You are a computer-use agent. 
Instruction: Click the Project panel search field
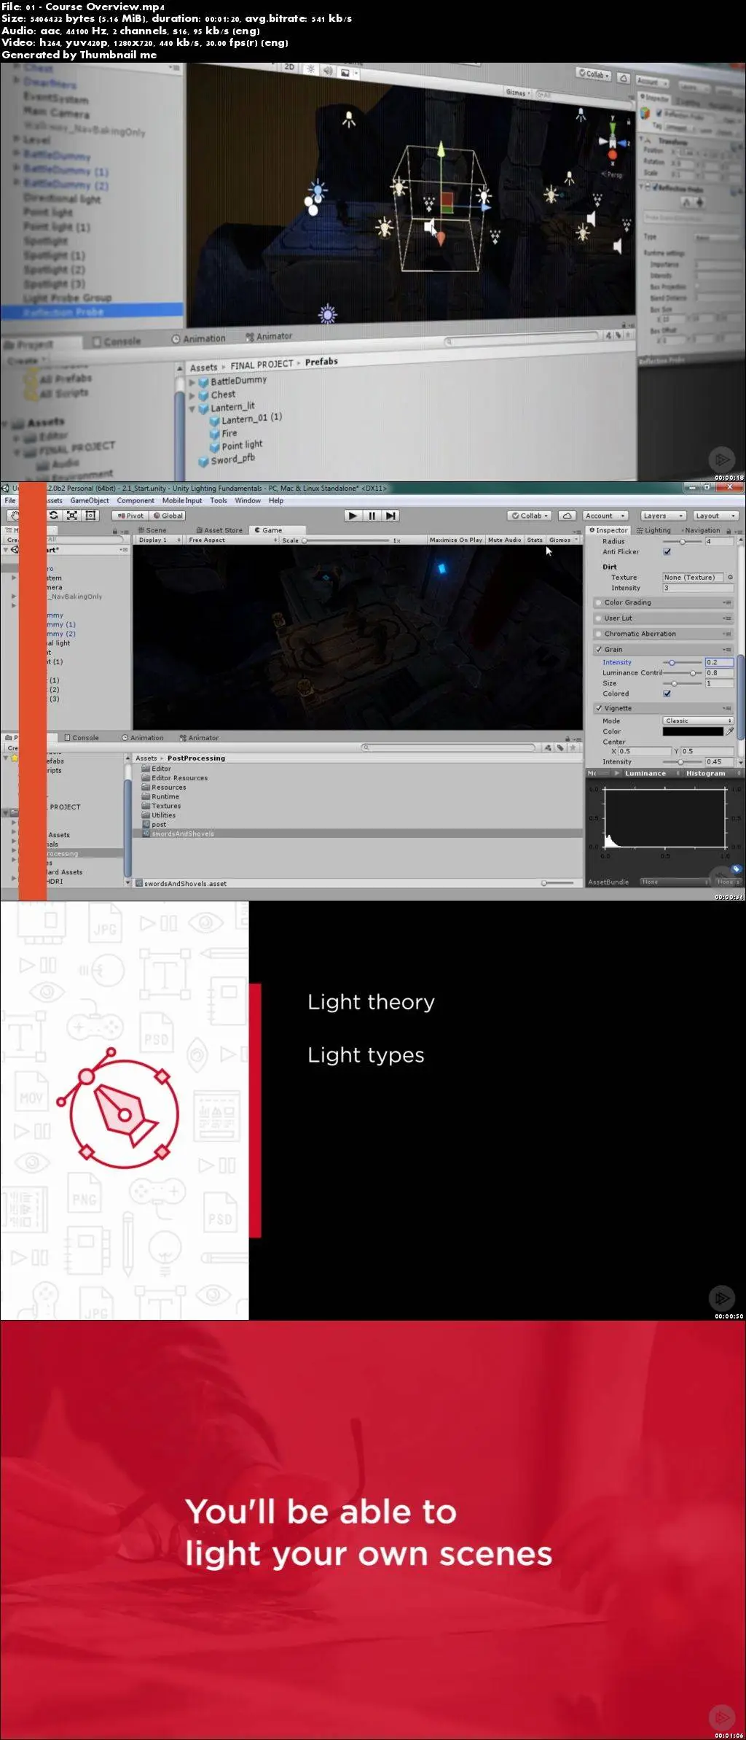pyautogui.click(x=449, y=747)
